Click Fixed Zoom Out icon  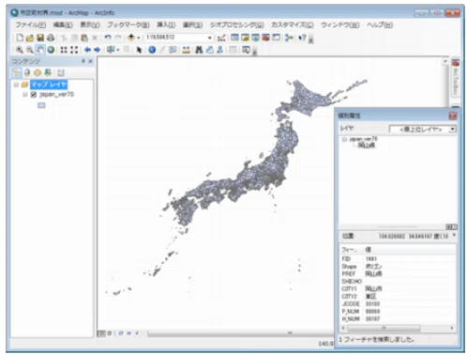pyautogui.click(x=74, y=50)
